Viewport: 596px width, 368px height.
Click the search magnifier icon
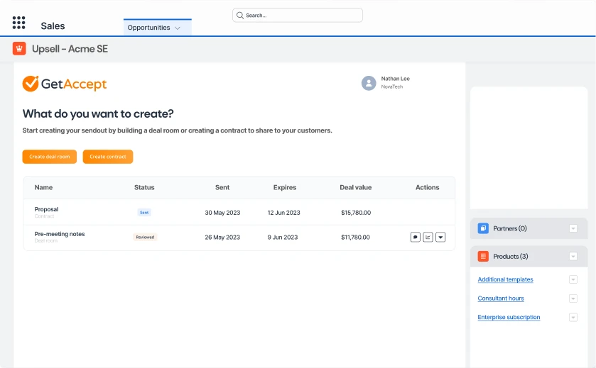pos(240,15)
